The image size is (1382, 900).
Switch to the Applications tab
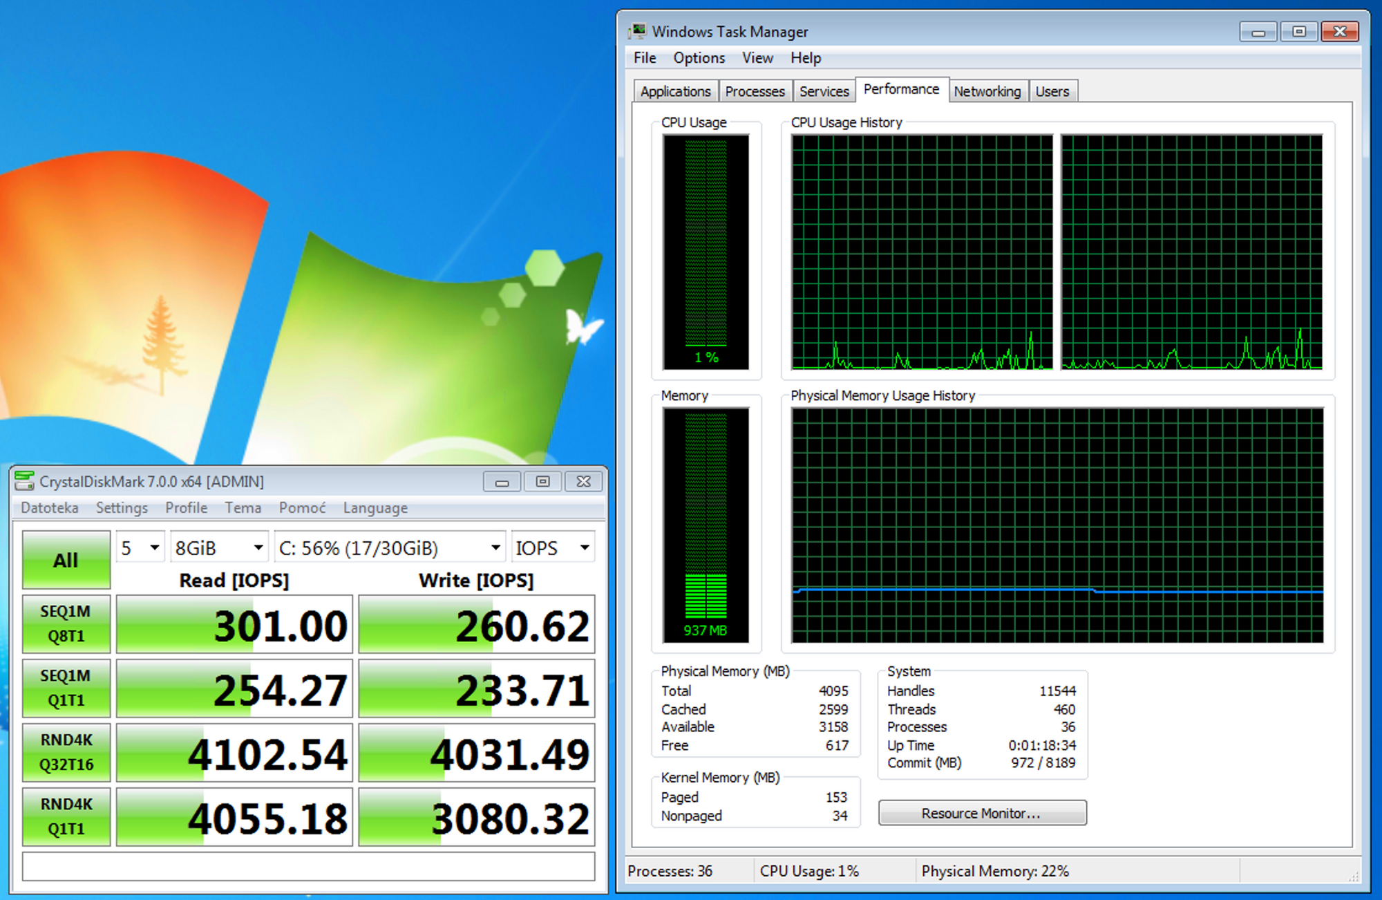[676, 91]
